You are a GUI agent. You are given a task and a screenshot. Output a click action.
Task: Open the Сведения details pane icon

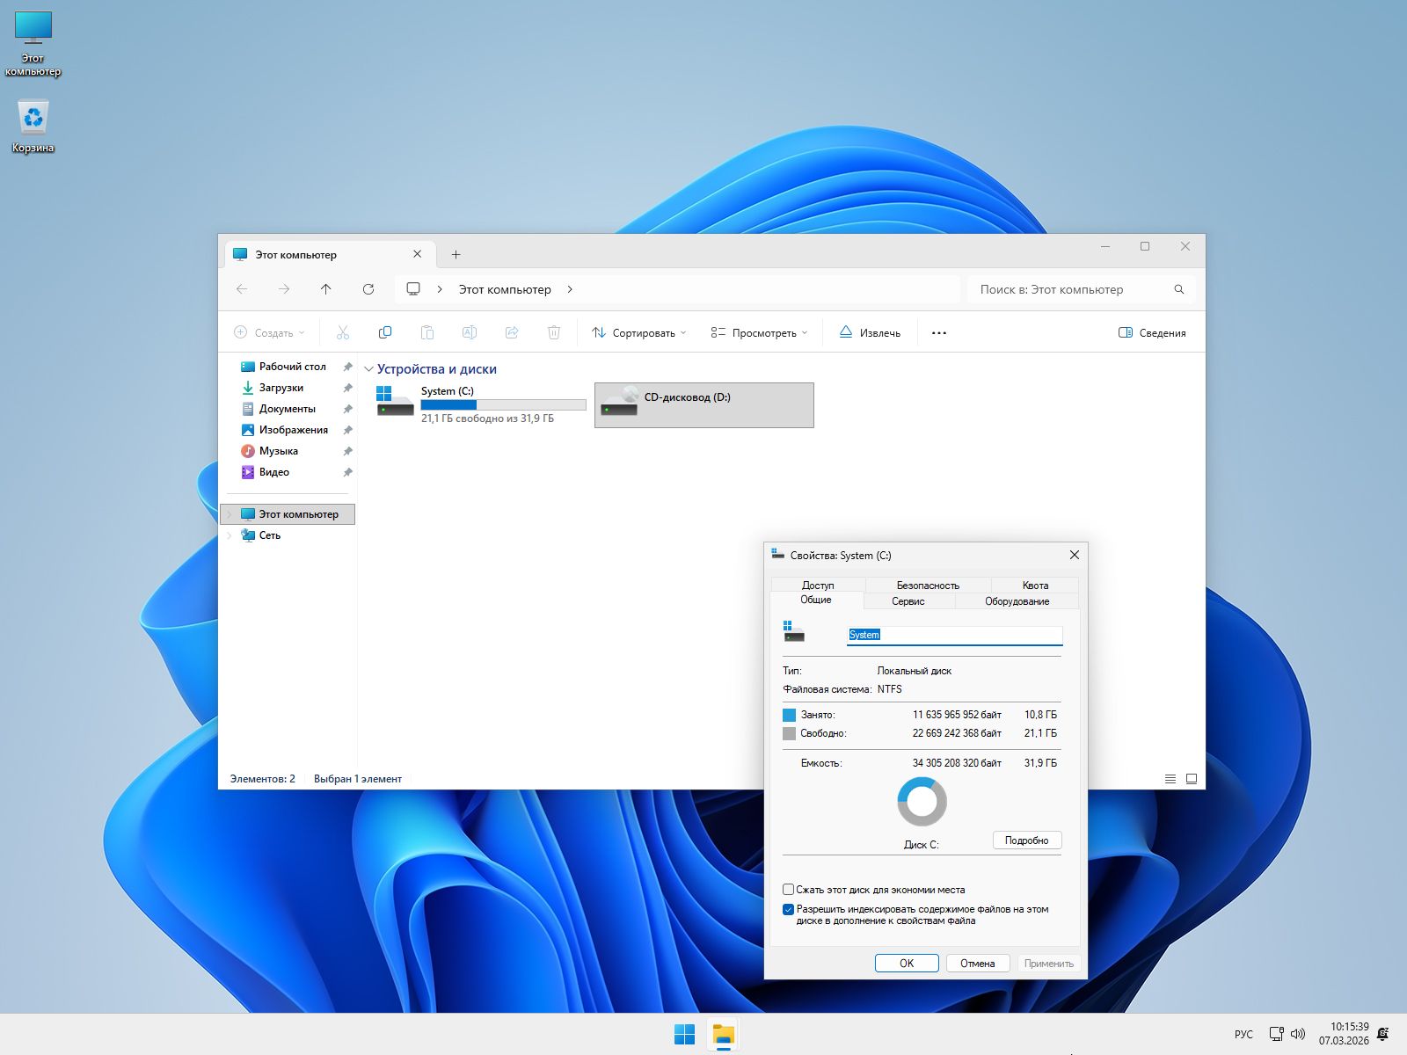click(x=1151, y=332)
